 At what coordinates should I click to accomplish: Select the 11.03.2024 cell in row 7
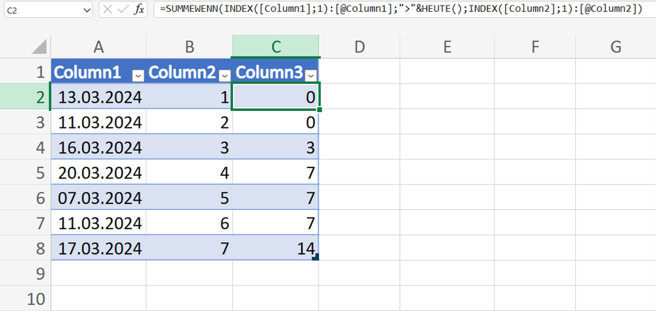[x=98, y=223]
